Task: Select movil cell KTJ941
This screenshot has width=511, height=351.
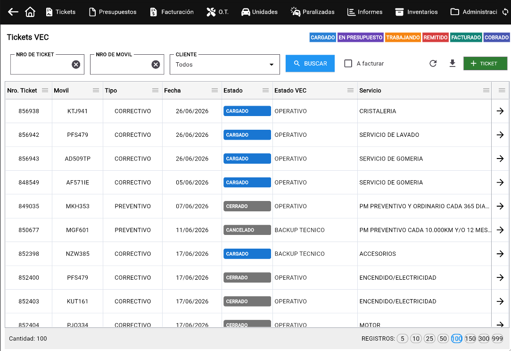Action: click(x=78, y=111)
